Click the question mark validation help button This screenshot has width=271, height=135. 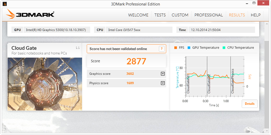pyautogui.click(x=162, y=49)
